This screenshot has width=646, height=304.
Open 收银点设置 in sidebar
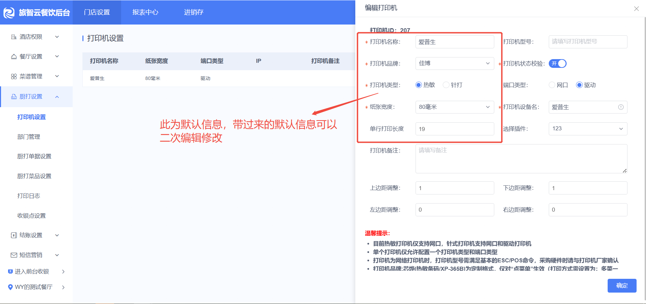[x=31, y=216]
